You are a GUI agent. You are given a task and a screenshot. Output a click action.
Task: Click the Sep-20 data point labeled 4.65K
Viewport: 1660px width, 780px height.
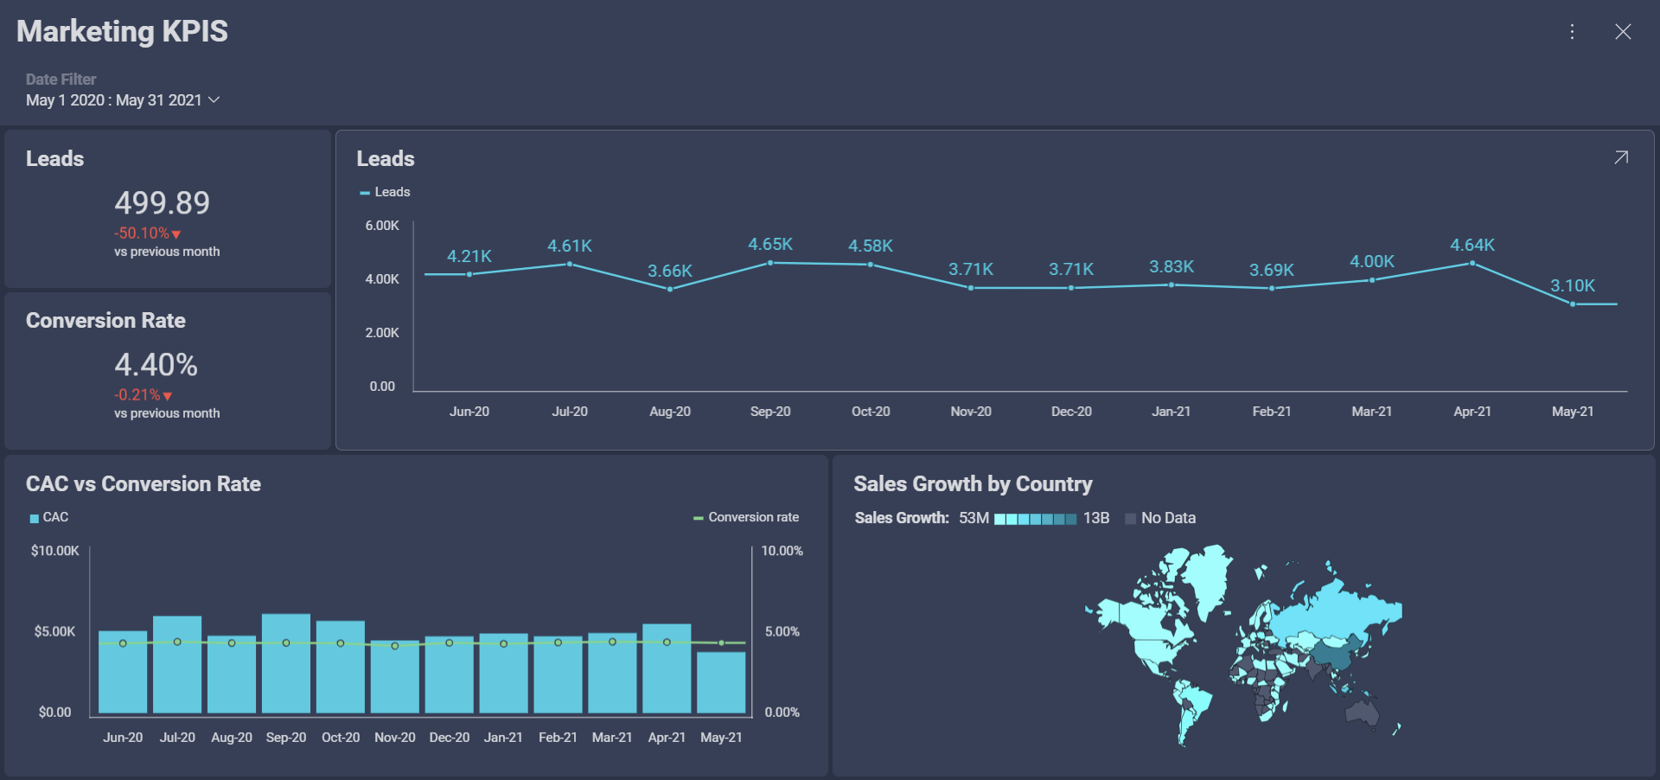[x=769, y=263]
